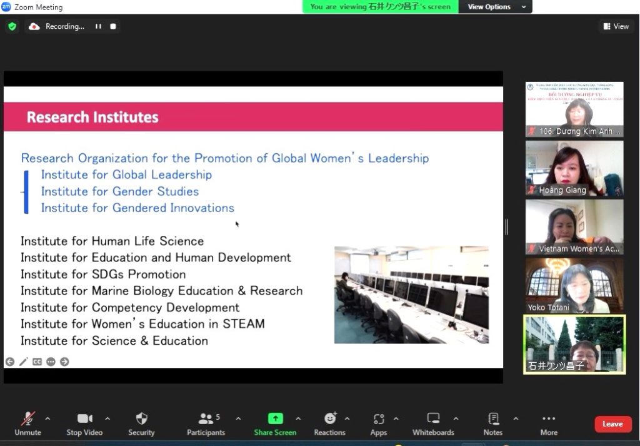Image resolution: width=640 pixels, height=446 pixels.
Task: Open the View layout menu
Action: pyautogui.click(x=616, y=26)
